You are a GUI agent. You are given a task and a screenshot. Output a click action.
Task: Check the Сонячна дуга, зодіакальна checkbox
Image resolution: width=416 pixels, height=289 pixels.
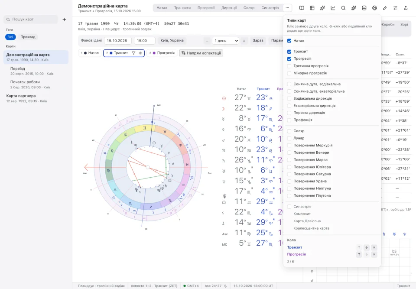pos(289,84)
